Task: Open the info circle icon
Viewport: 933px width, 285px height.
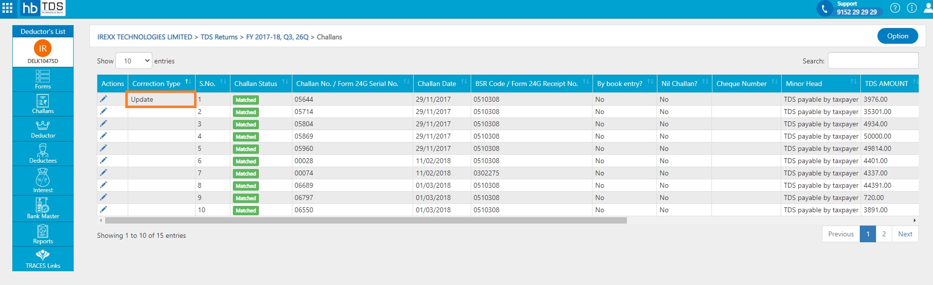Action: click(912, 8)
